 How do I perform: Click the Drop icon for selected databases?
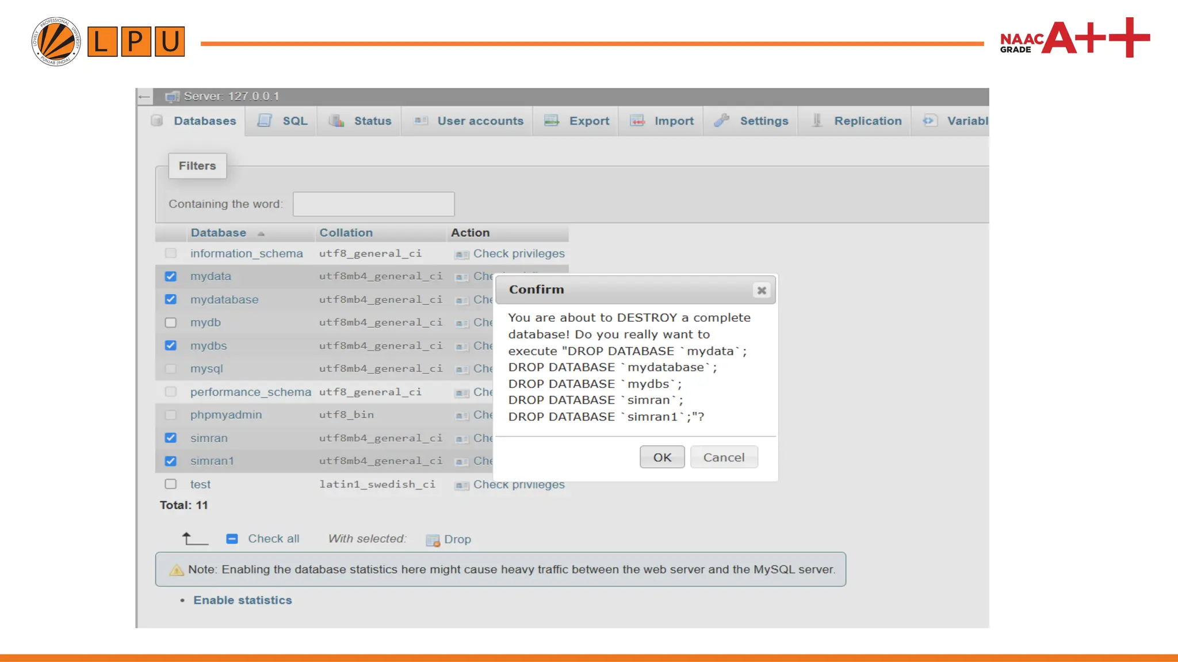point(433,540)
